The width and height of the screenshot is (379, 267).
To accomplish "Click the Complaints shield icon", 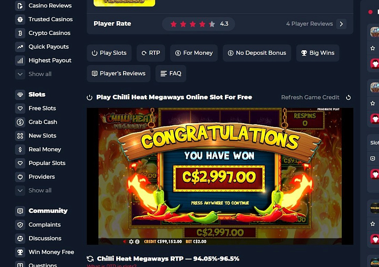I will tap(20, 225).
